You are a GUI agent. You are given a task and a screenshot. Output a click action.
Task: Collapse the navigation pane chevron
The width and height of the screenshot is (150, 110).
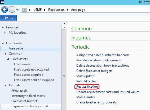[65, 23]
